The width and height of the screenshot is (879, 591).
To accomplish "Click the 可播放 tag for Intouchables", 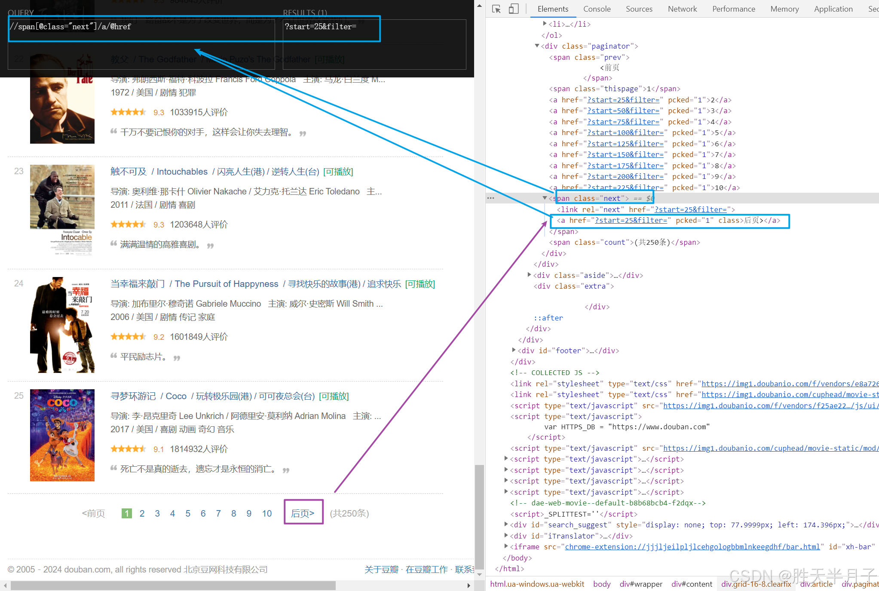I will click(x=338, y=172).
